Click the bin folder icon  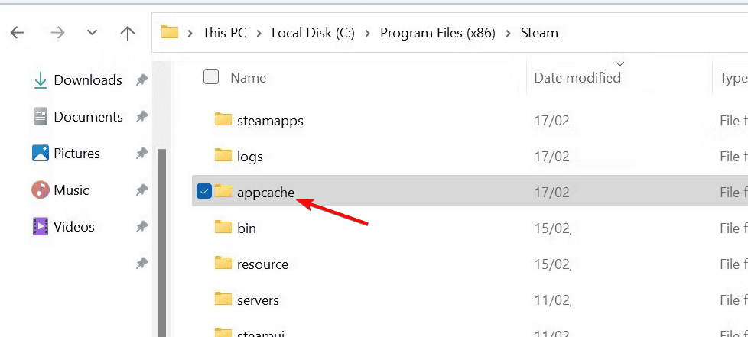pos(223,227)
